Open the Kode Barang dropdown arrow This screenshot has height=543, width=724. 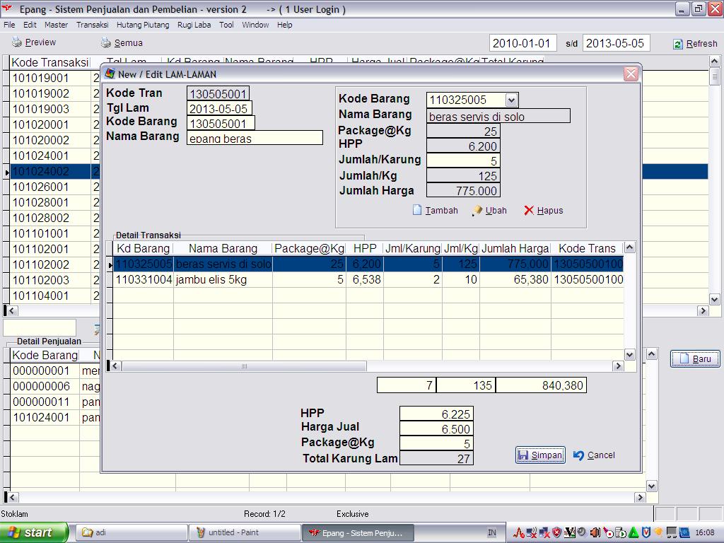click(x=512, y=100)
